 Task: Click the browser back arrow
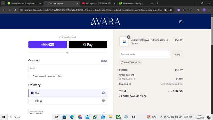pos(4,10)
